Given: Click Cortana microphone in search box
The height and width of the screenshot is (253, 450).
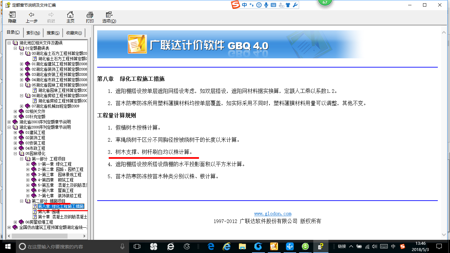Looking at the screenshot, I should coord(123,246).
